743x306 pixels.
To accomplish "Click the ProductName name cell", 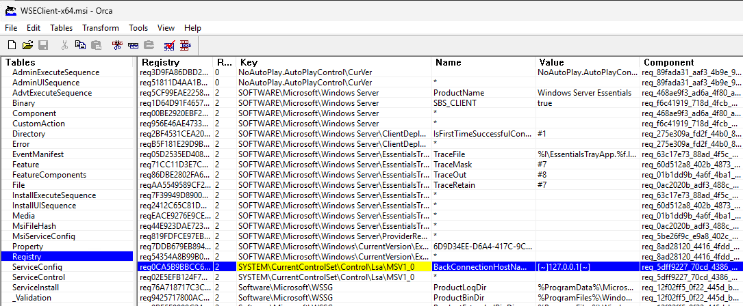I will pos(483,93).
